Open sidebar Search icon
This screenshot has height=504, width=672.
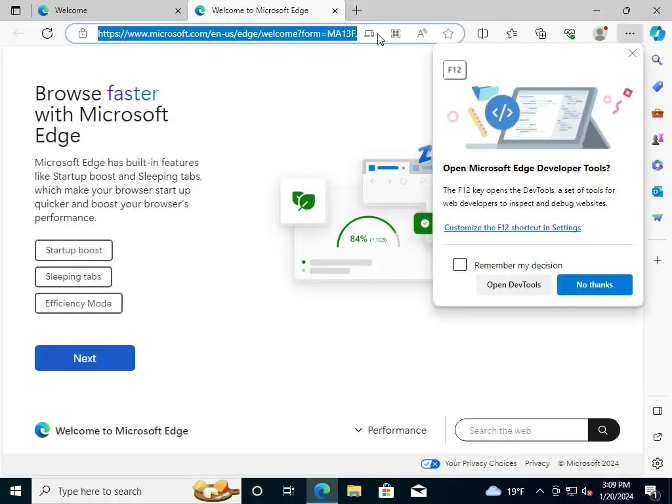[x=657, y=60]
